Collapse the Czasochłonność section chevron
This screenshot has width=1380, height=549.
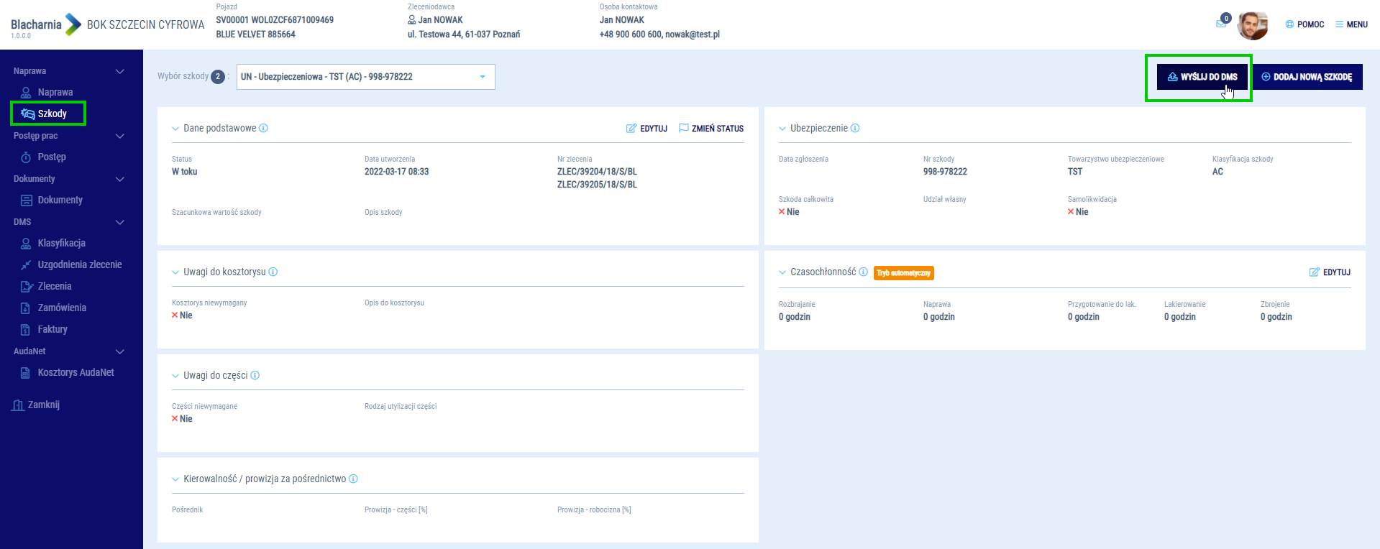782,272
